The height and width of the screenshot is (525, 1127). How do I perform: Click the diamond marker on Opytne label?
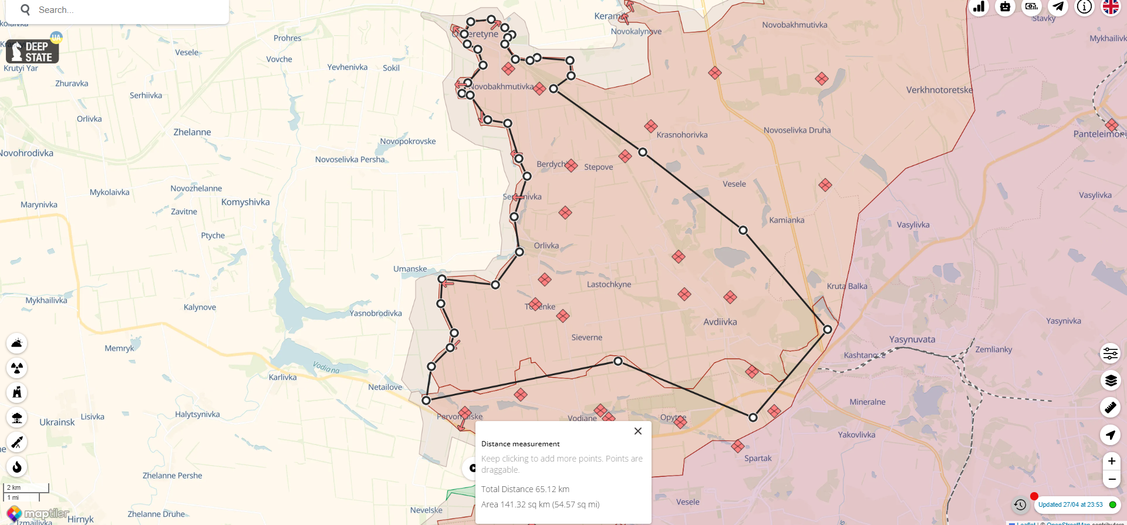[680, 421]
